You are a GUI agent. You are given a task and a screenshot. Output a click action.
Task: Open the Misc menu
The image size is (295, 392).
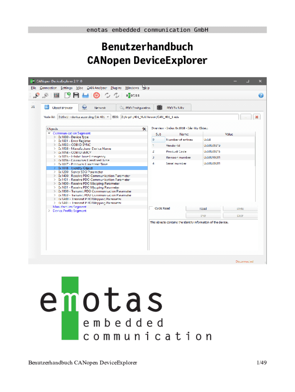click(x=80, y=88)
